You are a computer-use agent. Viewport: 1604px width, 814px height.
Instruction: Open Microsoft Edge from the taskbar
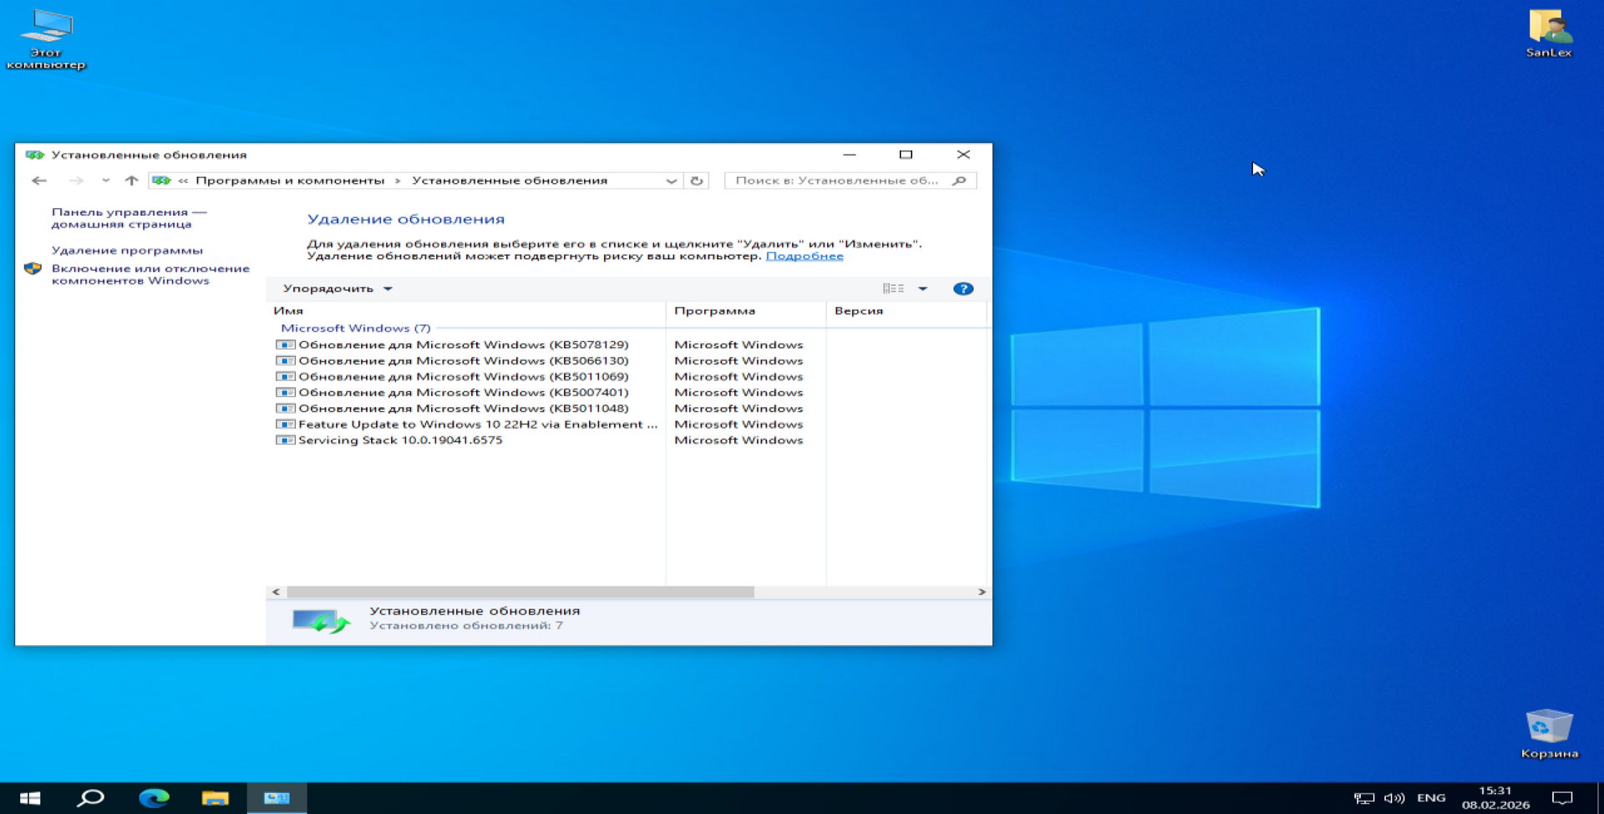[x=154, y=798]
